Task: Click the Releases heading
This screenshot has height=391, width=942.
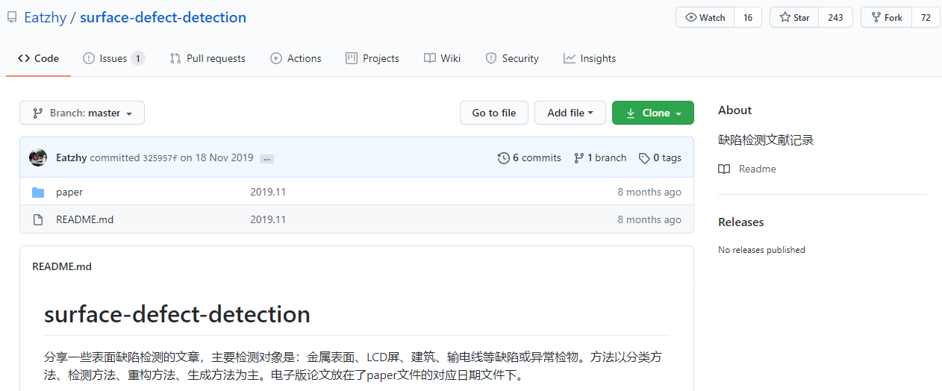Action: (x=740, y=222)
